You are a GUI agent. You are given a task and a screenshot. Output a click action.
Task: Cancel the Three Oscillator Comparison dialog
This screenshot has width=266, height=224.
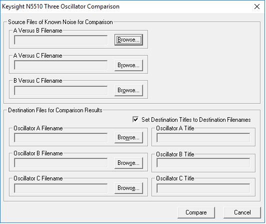242,212
